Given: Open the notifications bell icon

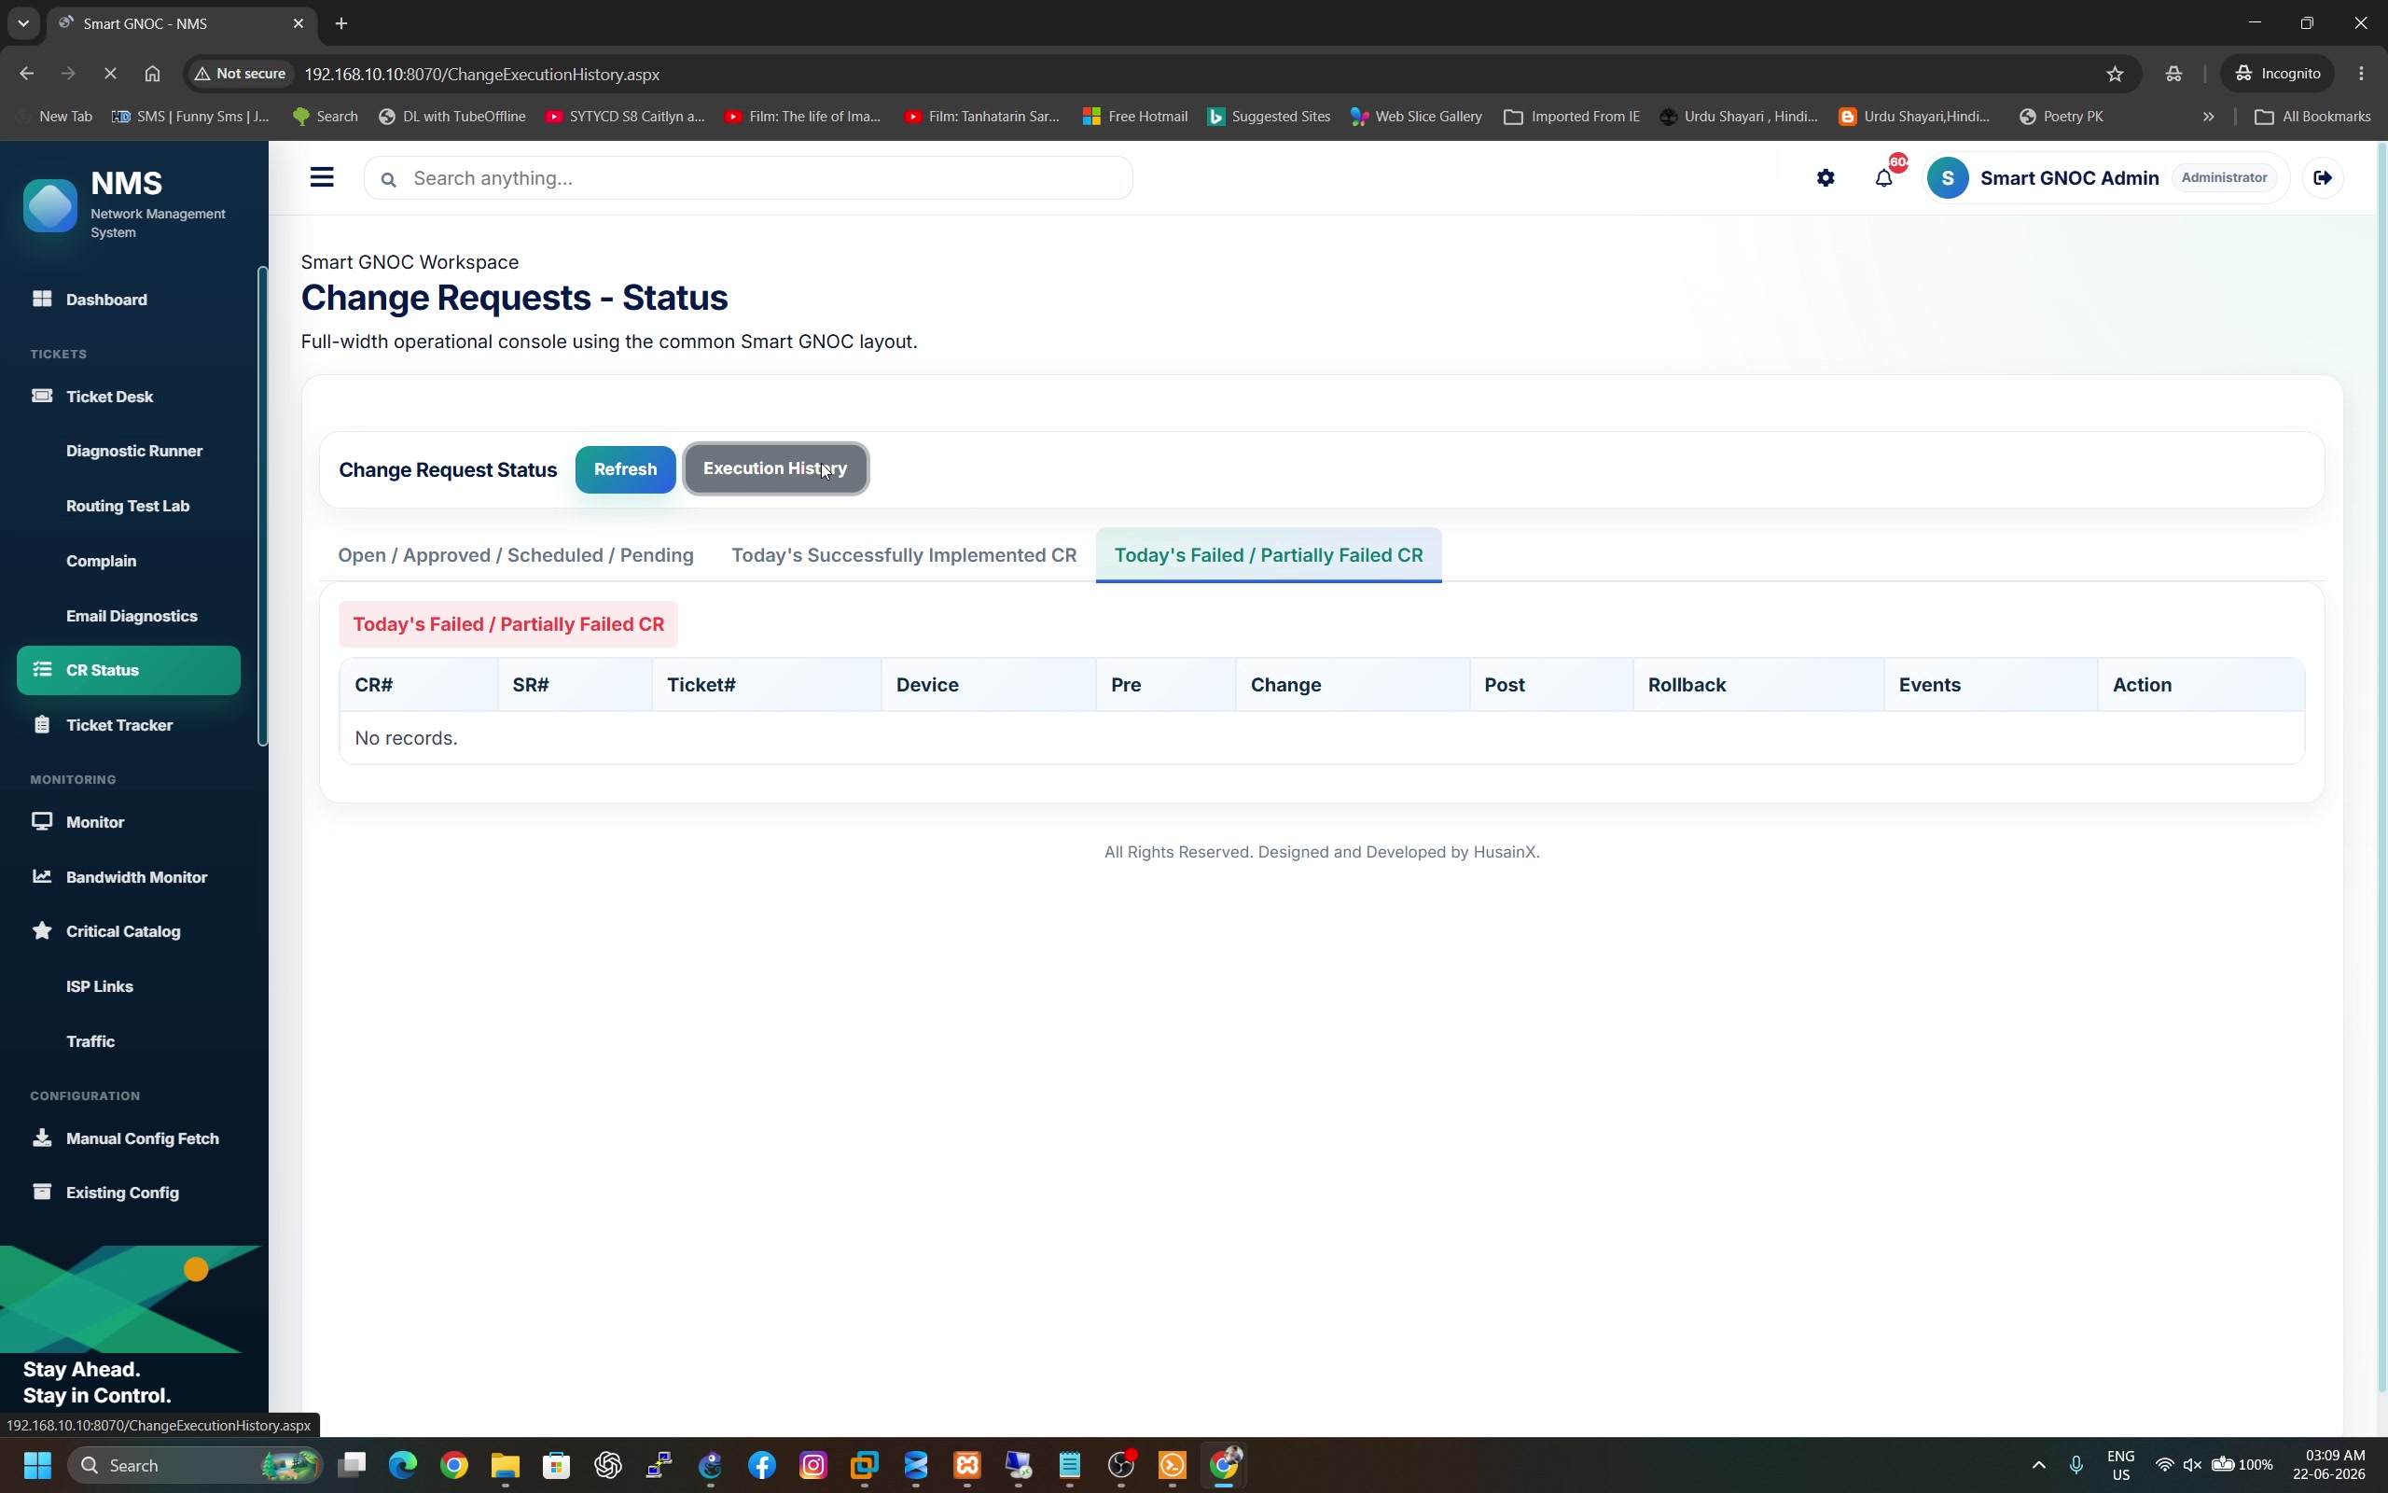Looking at the screenshot, I should tap(1884, 177).
